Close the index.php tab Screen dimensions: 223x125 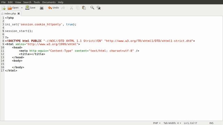point(18,14)
